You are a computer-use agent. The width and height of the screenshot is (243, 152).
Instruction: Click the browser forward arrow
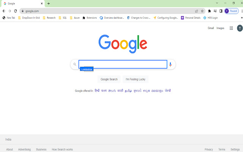[9, 11]
